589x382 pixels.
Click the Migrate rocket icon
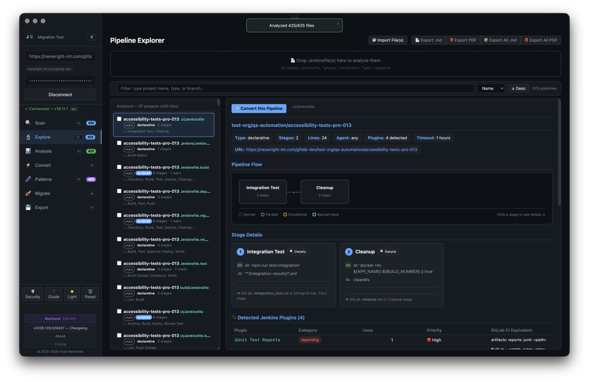click(x=28, y=193)
